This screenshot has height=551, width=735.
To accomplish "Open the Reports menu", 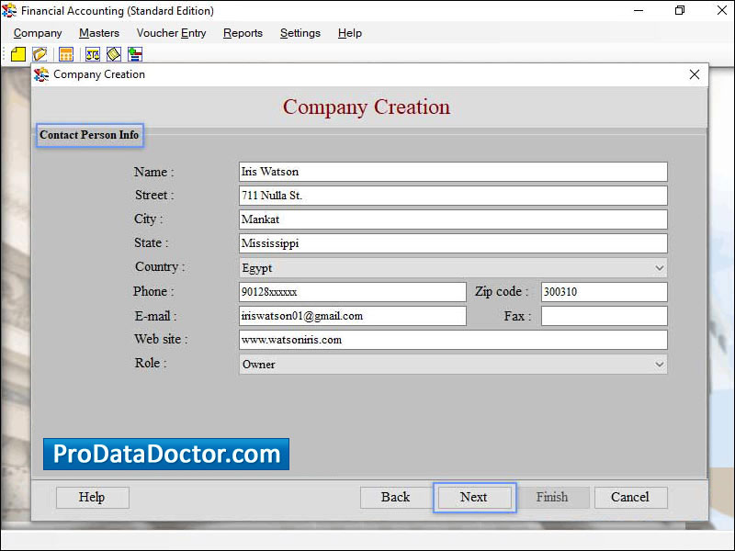I will point(243,33).
